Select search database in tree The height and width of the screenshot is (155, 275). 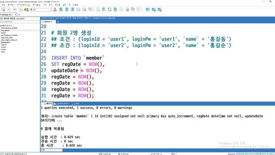3,45
